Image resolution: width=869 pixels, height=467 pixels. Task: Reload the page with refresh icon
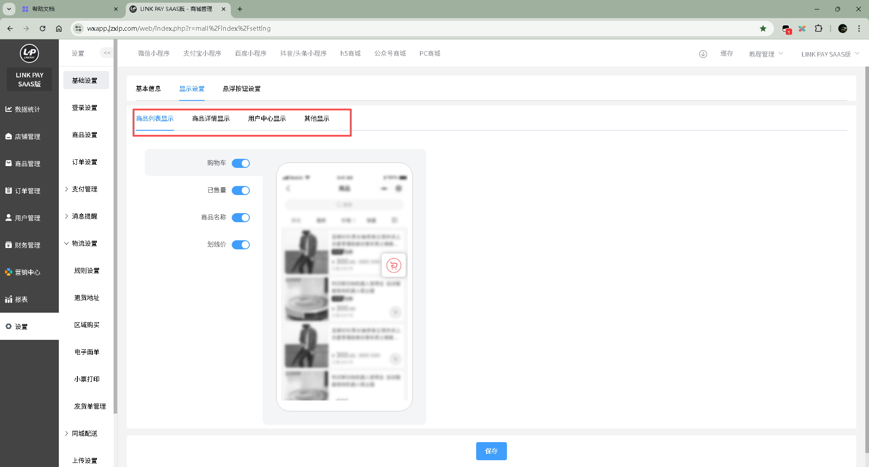point(43,29)
